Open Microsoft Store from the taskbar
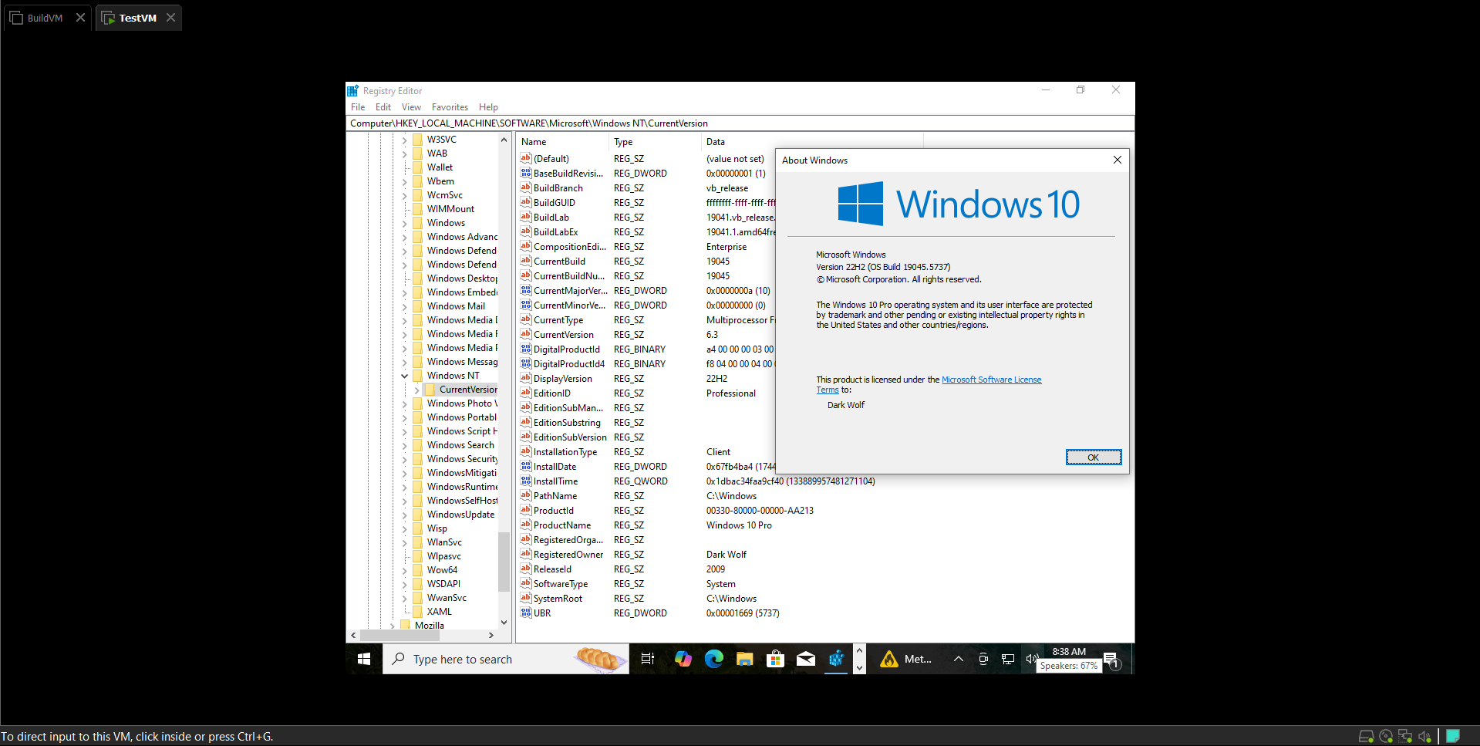This screenshot has width=1480, height=746. pyautogui.click(x=775, y=659)
